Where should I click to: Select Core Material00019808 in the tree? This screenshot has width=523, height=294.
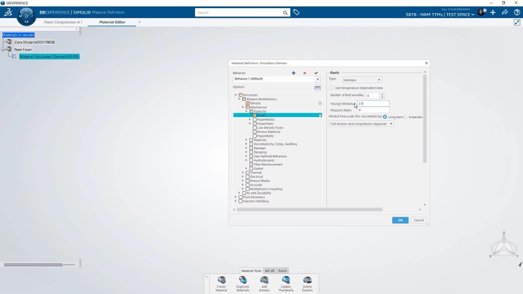point(34,42)
